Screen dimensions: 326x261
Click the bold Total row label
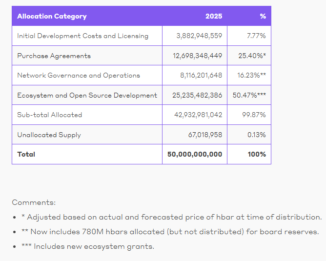pyautogui.click(x=26, y=154)
